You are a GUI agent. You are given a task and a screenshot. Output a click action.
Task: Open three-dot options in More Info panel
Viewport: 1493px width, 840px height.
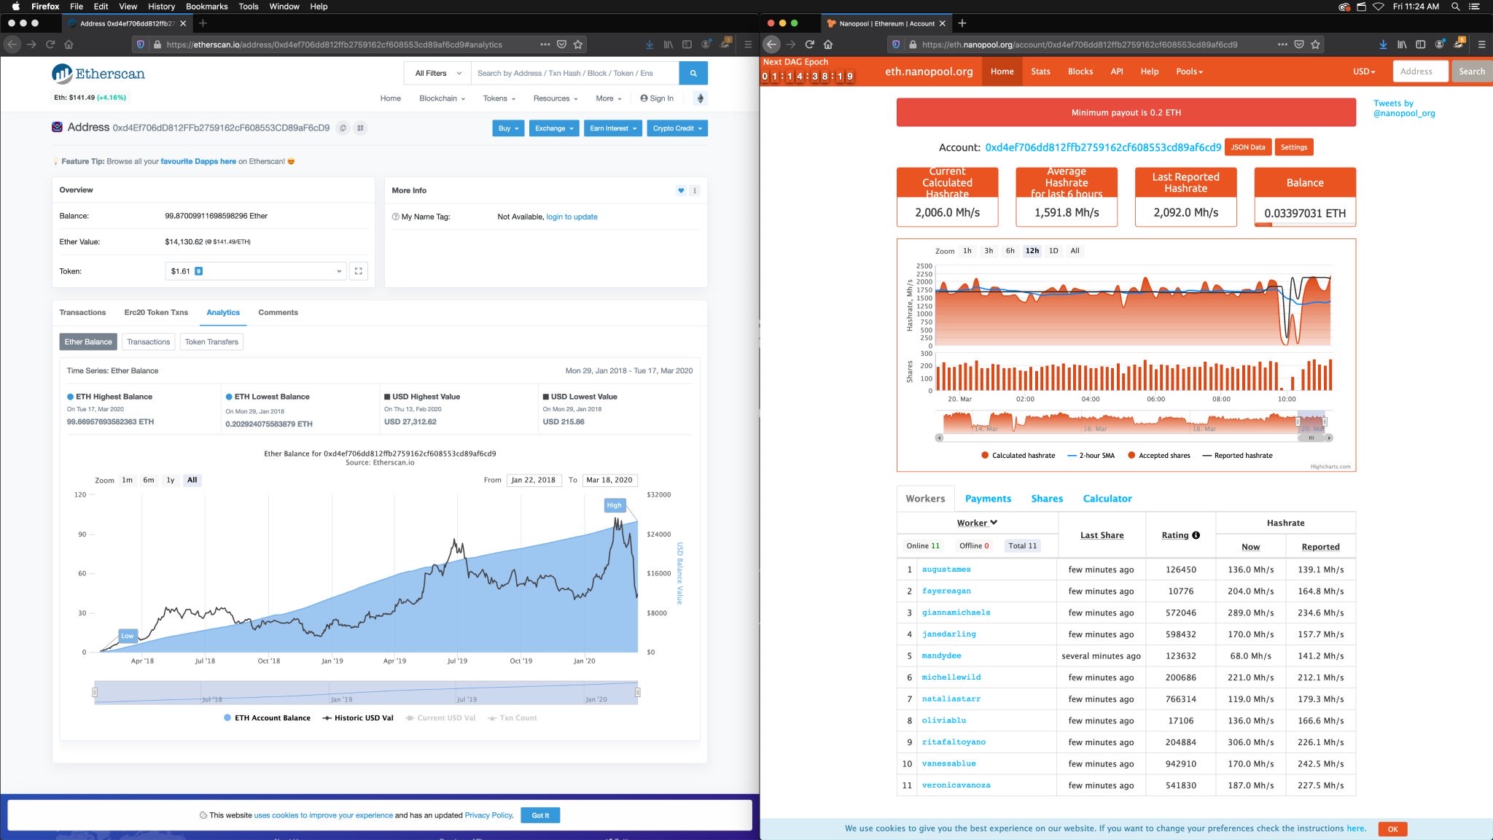coord(695,190)
